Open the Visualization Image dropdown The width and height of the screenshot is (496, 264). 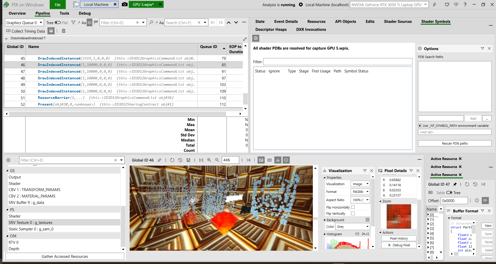tap(360, 184)
